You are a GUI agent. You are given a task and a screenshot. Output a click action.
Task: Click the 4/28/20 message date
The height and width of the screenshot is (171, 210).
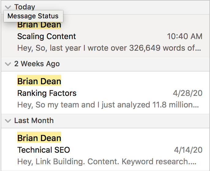[x=188, y=93]
